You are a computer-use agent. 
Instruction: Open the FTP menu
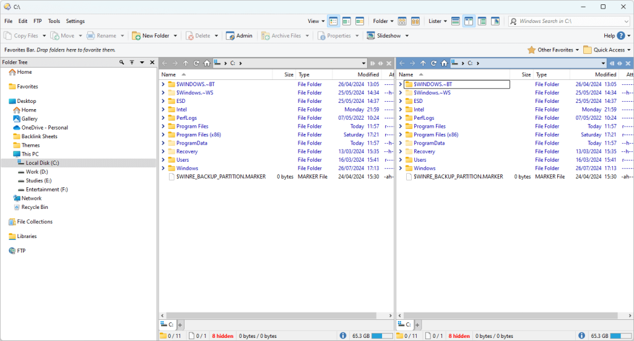(x=38, y=21)
